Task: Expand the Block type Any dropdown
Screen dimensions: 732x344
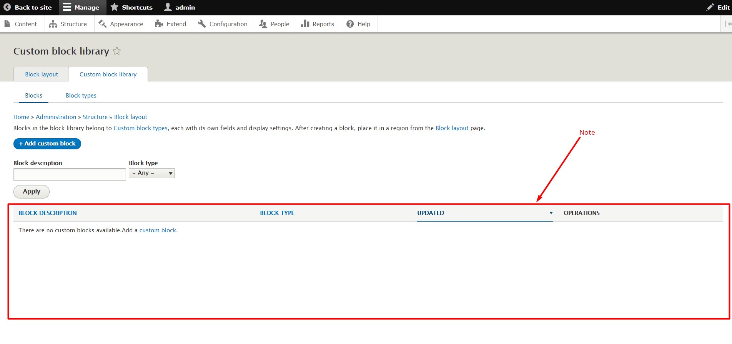Action: (151, 173)
